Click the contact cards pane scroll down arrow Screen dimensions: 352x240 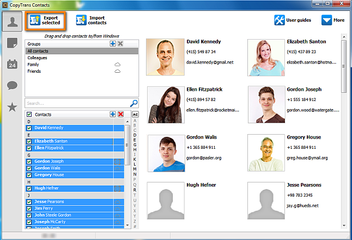[x=344, y=226]
